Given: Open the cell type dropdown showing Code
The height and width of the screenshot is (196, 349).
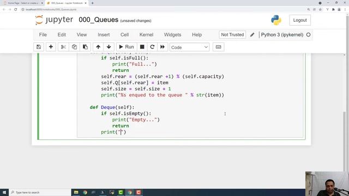Looking at the screenshot, I should coord(189,47).
